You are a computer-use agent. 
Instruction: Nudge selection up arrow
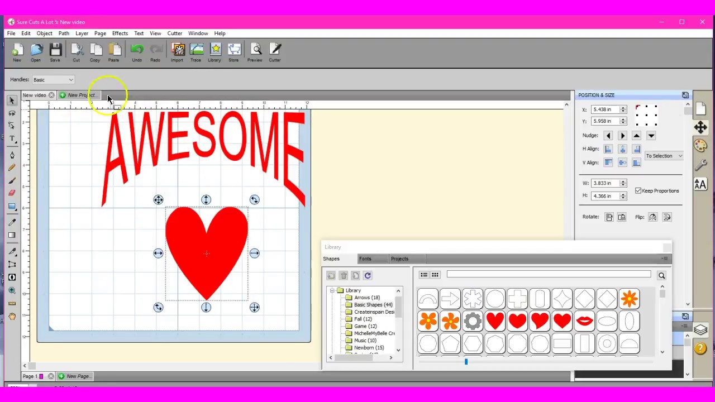click(637, 136)
